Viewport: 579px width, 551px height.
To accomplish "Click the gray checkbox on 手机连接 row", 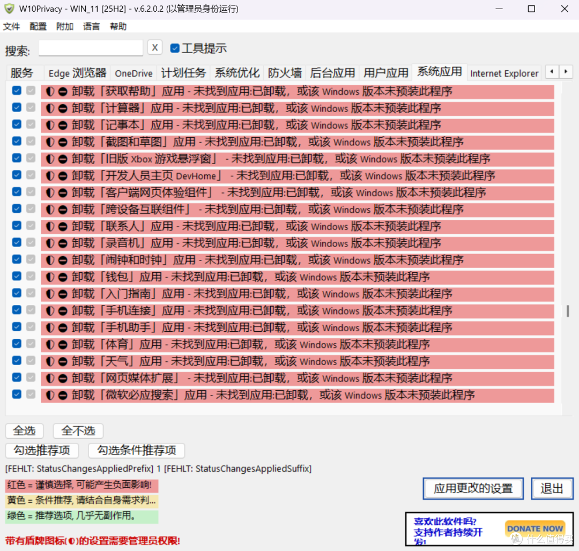I will (31, 310).
